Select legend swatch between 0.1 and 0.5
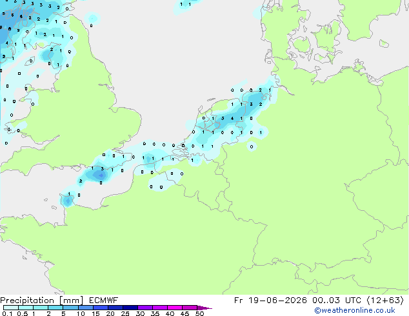409x316 pixels. coord(11,308)
